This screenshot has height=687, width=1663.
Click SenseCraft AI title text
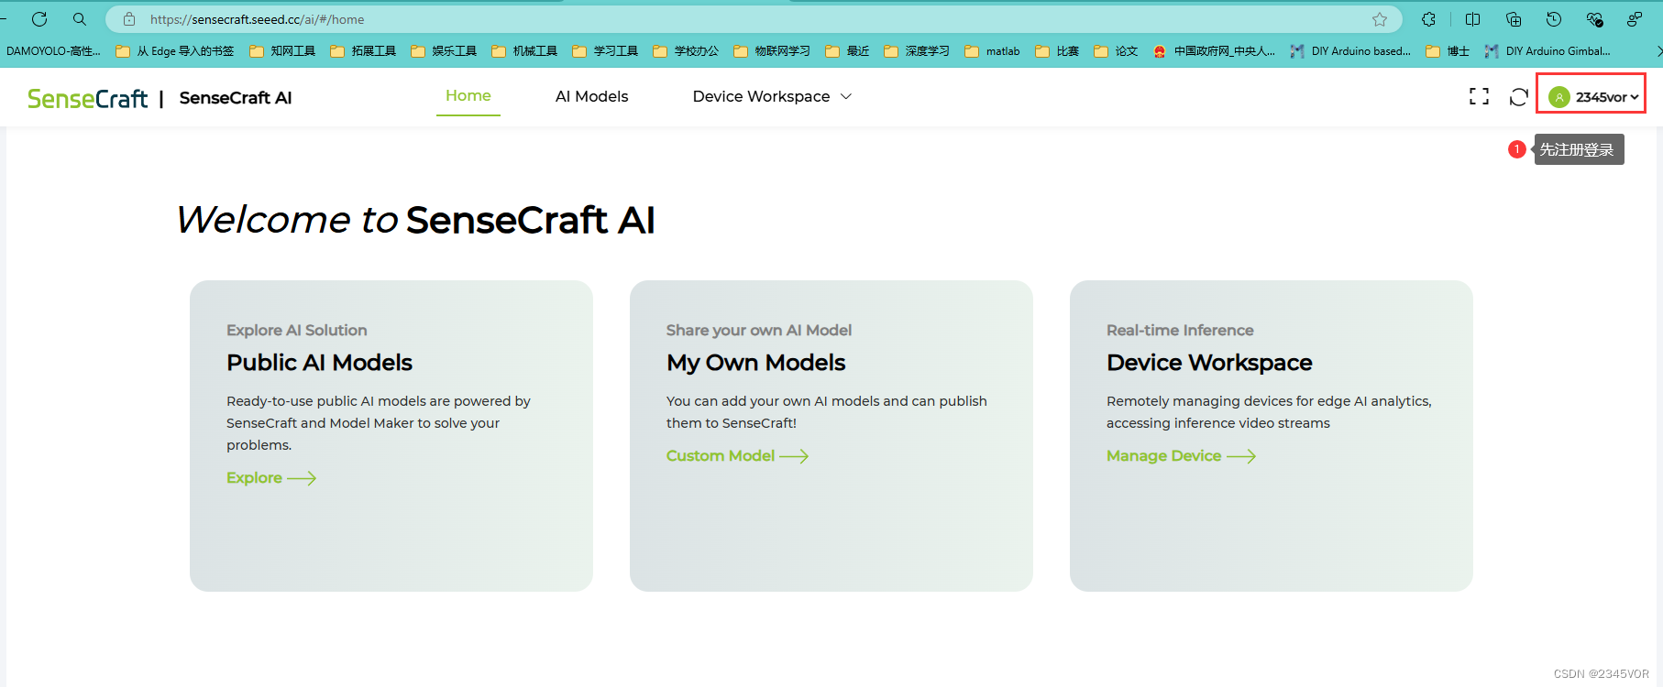236,98
